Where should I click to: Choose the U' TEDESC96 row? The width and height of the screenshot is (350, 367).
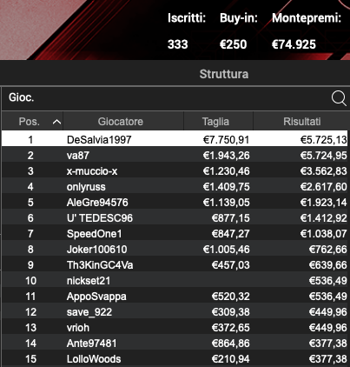175,218
